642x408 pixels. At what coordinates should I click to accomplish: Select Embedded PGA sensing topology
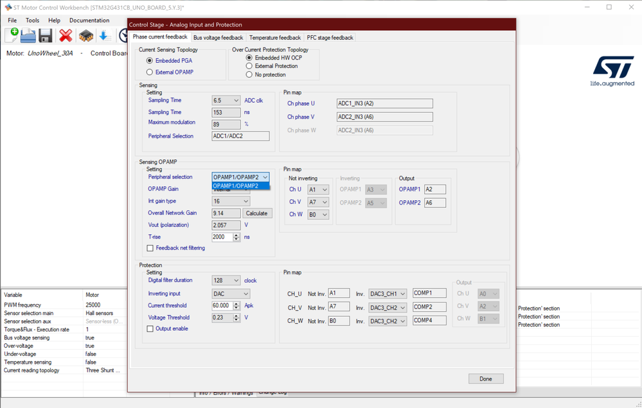(x=150, y=60)
